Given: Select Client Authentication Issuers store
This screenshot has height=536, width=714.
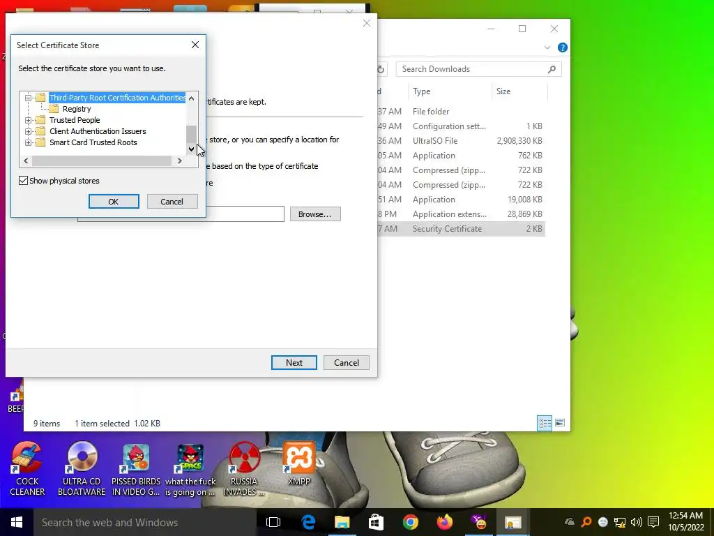Looking at the screenshot, I should (x=98, y=131).
